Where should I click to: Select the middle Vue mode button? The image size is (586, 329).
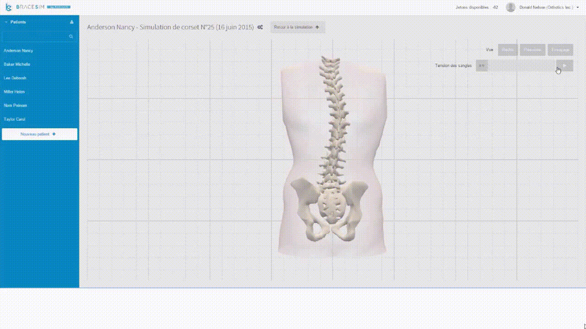(532, 50)
